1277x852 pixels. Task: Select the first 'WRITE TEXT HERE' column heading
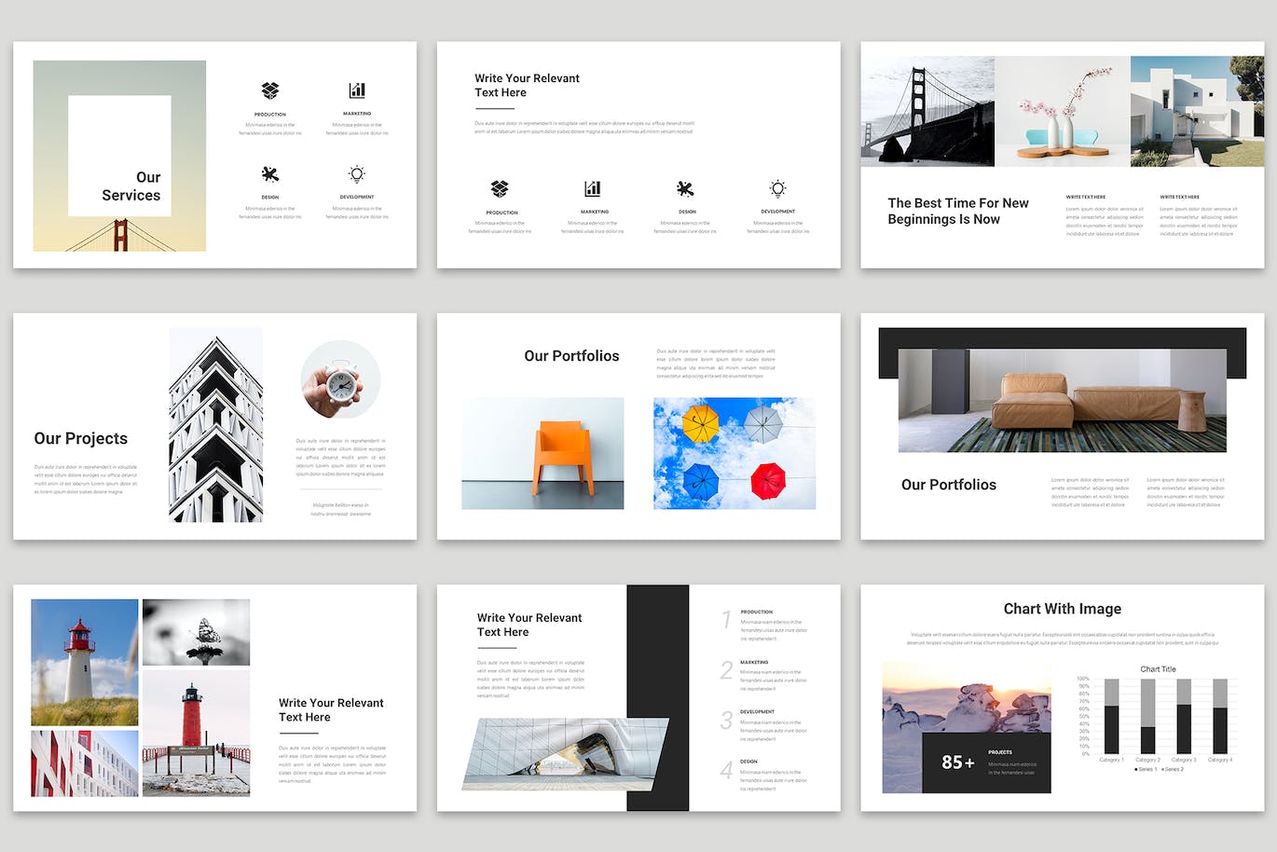[1086, 198]
